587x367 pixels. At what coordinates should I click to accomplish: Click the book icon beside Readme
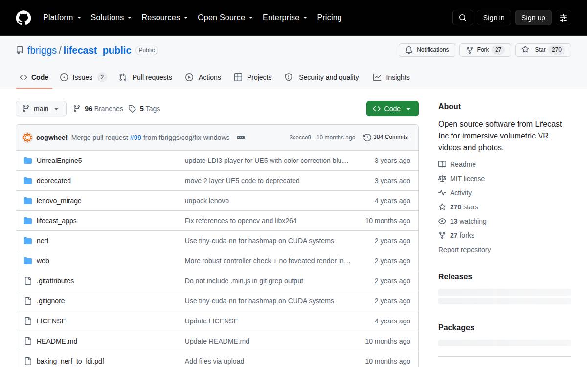[x=442, y=164]
